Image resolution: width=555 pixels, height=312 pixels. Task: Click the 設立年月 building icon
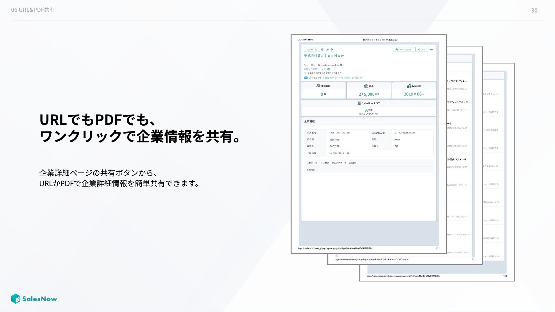(x=409, y=86)
